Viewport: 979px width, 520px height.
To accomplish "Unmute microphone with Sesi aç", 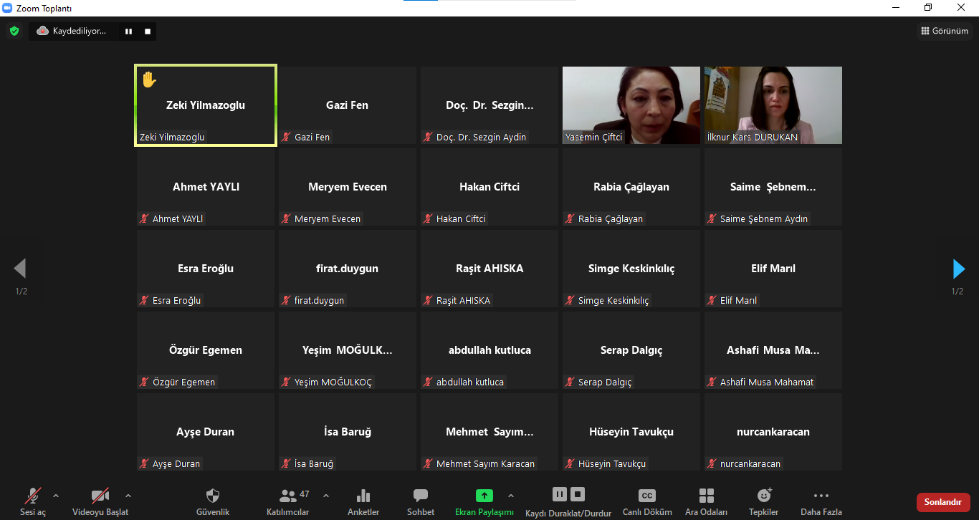I will tap(32, 502).
